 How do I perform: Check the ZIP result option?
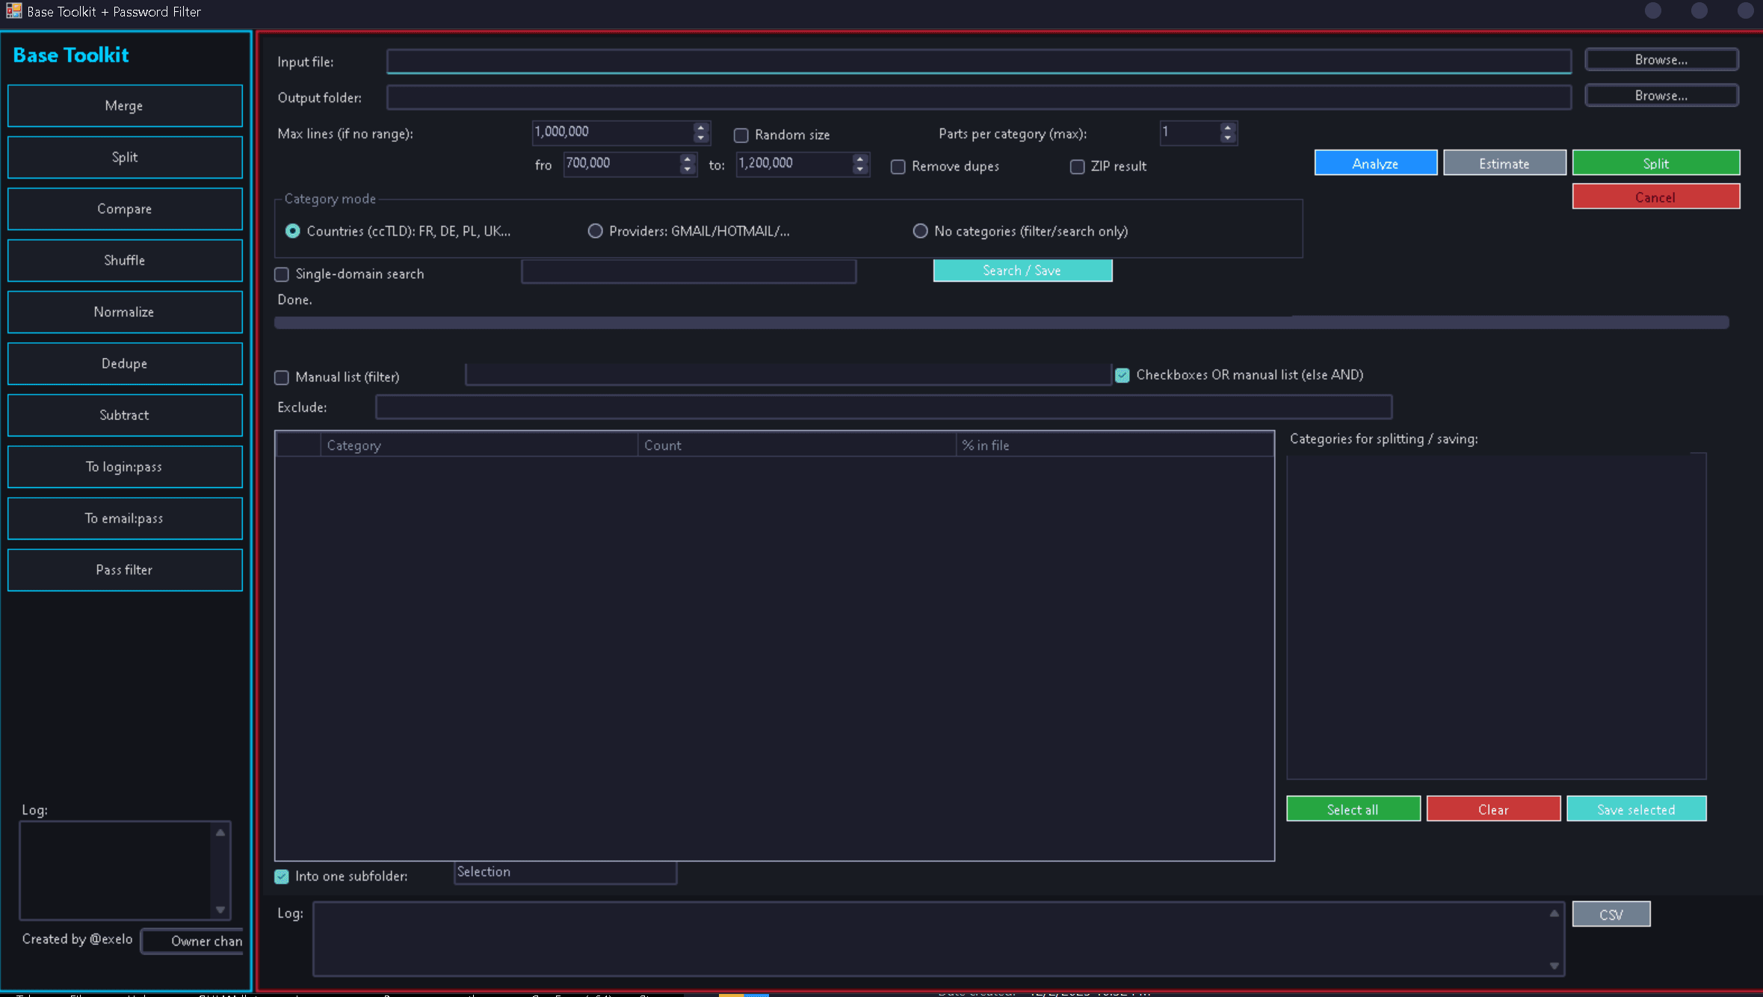(1078, 167)
